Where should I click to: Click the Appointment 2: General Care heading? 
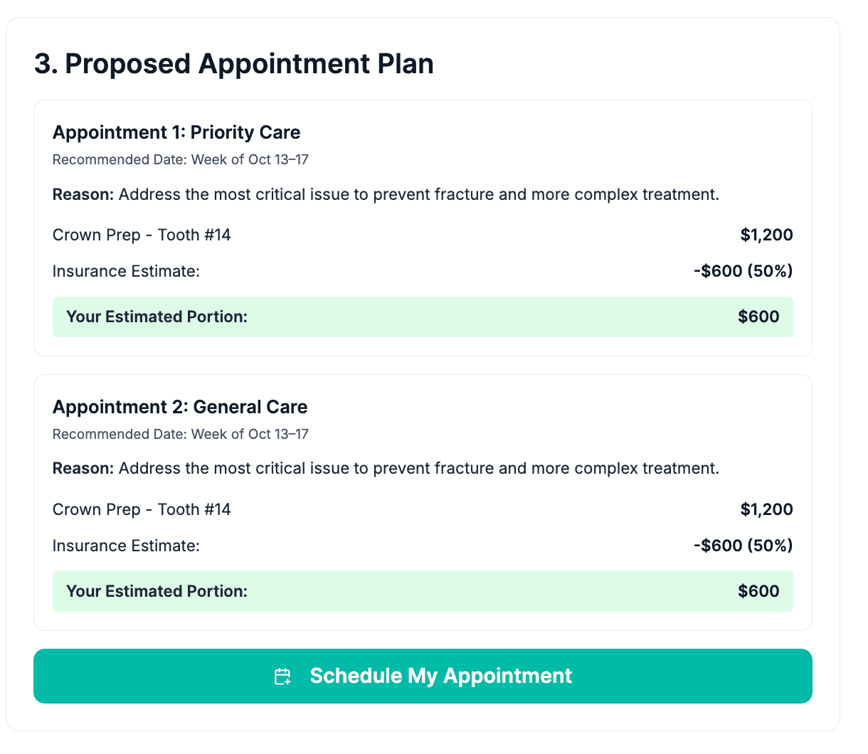tap(180, 407)
